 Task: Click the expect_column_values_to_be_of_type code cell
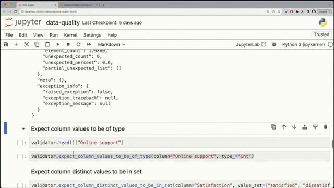coord(180,156)
